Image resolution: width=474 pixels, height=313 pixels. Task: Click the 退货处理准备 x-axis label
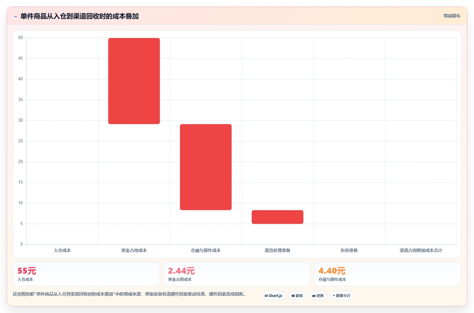(x=277, y=250)
